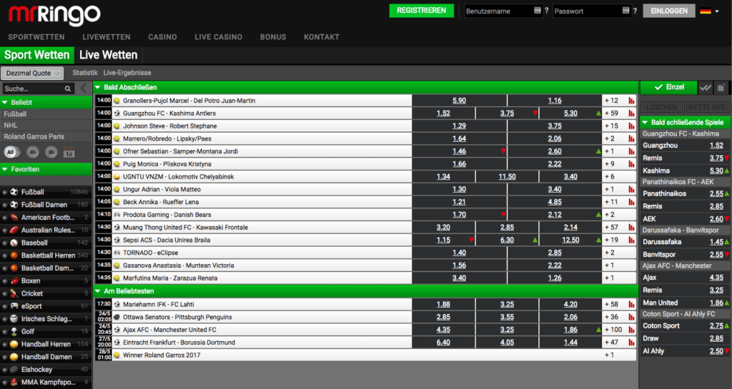
Task: Open statistics icon for Sepsi ACS row
Action: (x=632, y=240)
